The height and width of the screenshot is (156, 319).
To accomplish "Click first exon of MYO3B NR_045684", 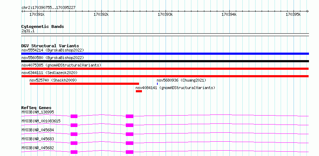I will click(74, 134).
